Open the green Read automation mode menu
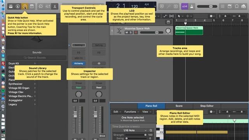Viewport: 249px width, 140px height. tap(79, 87)
